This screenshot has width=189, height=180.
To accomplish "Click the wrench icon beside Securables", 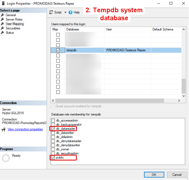I will 2,28.
